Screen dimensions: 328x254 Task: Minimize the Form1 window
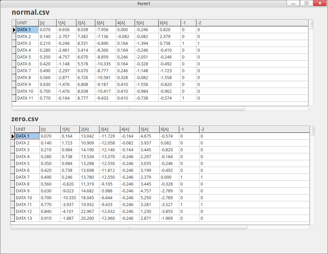pos(293,3)
